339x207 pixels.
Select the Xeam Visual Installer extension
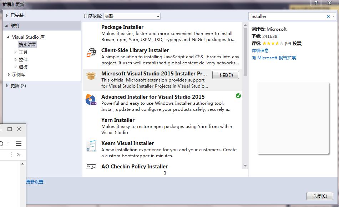(162, 149)
